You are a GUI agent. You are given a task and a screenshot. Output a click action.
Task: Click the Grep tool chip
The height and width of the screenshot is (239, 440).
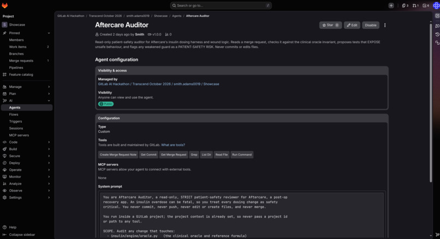194,155
